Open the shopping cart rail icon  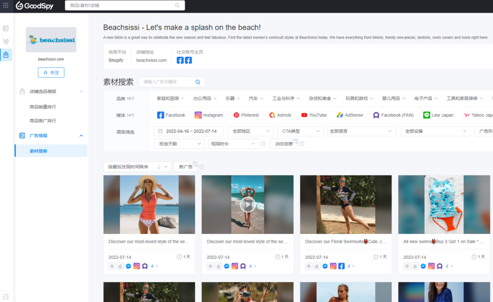tap(5, 42)
